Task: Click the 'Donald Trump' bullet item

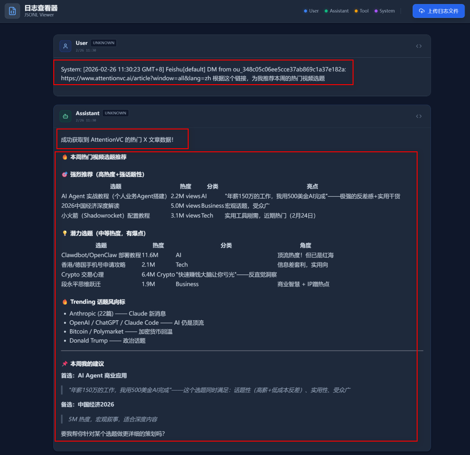Action: pyautogui.click(x=108, y=340)
